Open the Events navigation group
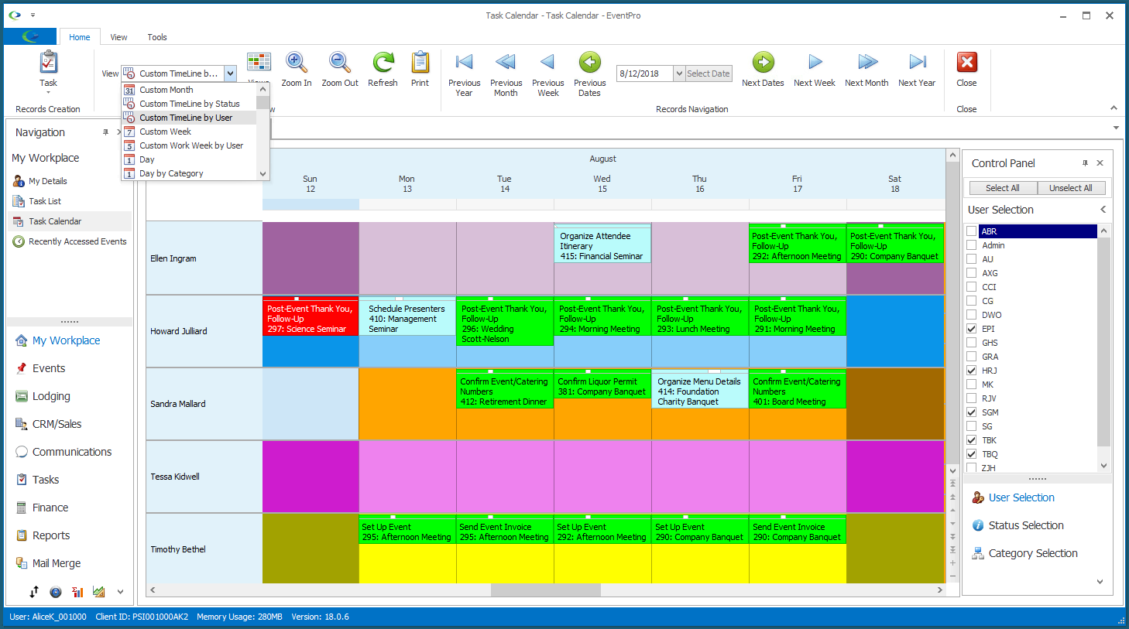This screenshot has width=1129, height=629. (49, 368)
